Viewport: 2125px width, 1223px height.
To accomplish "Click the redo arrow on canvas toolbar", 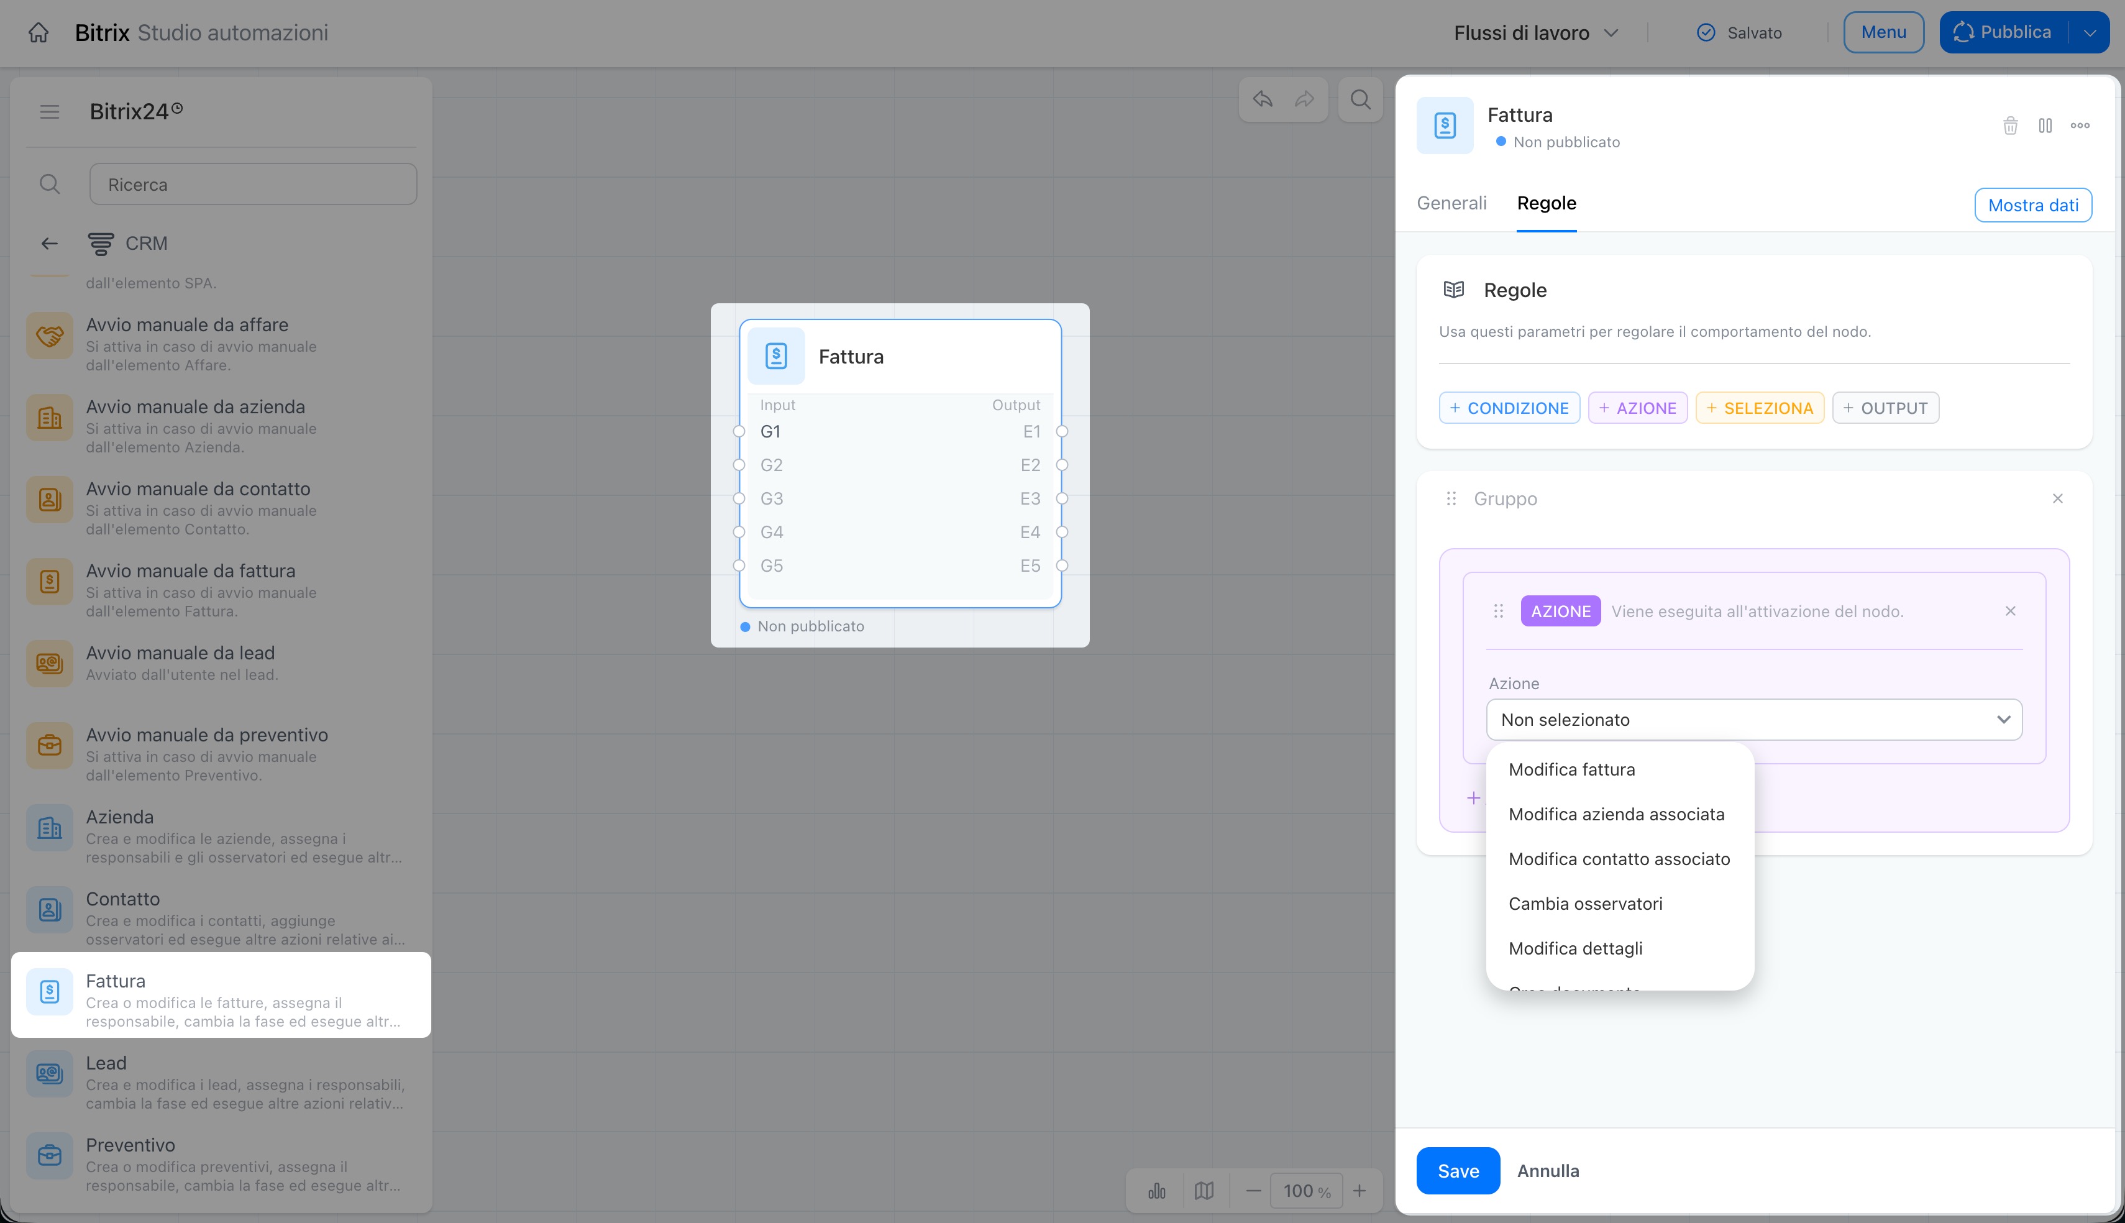I will coord(1304,99).
